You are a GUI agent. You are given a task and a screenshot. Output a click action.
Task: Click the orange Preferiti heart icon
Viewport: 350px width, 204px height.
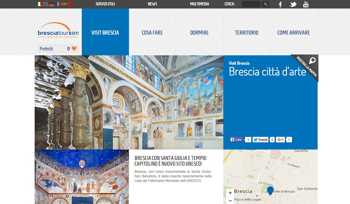[74, 49]
